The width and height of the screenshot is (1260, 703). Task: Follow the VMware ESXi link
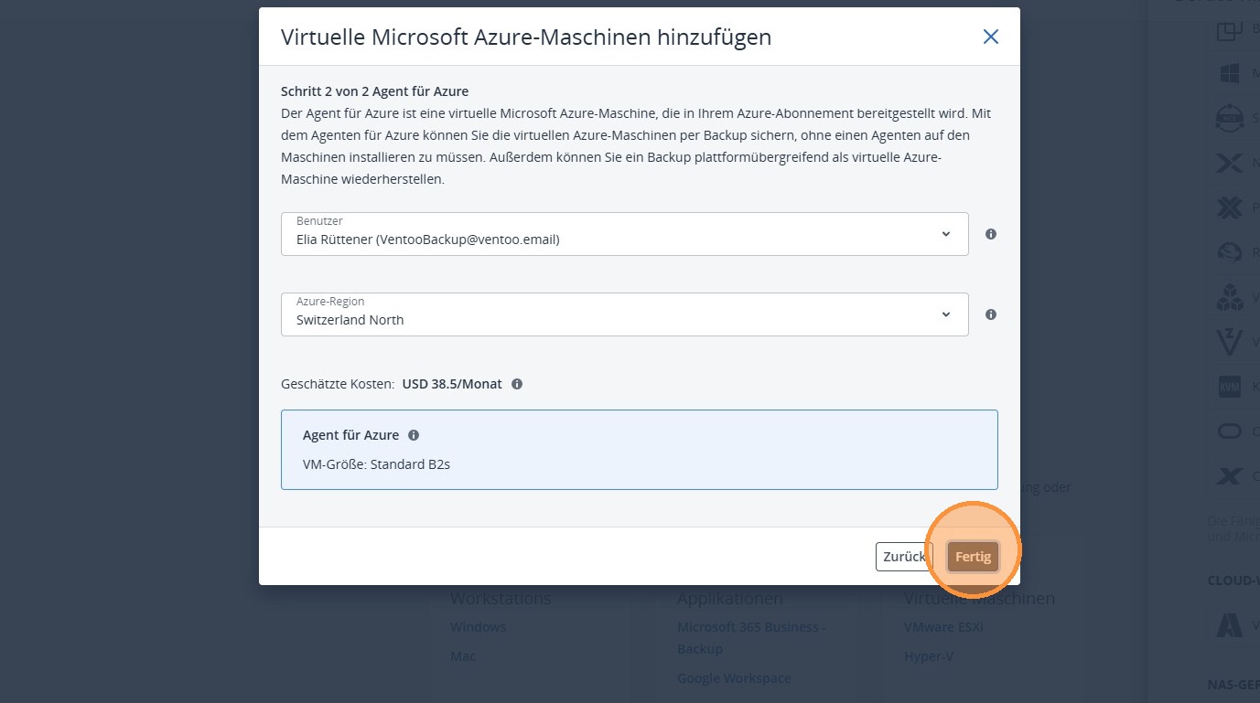[943, 627]
